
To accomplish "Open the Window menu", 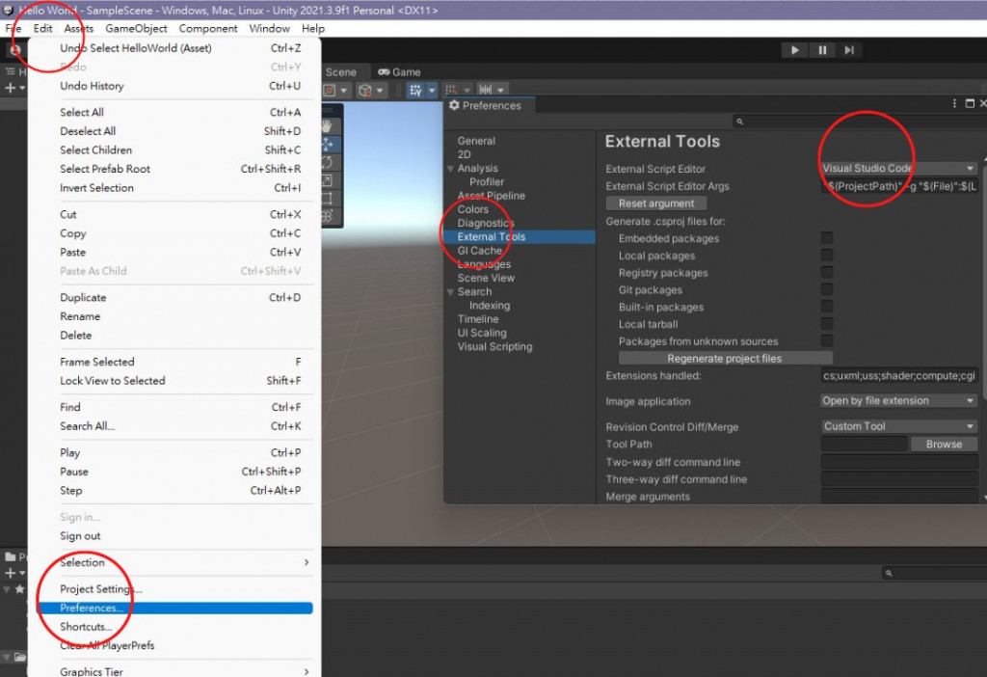I will [269, 28].
